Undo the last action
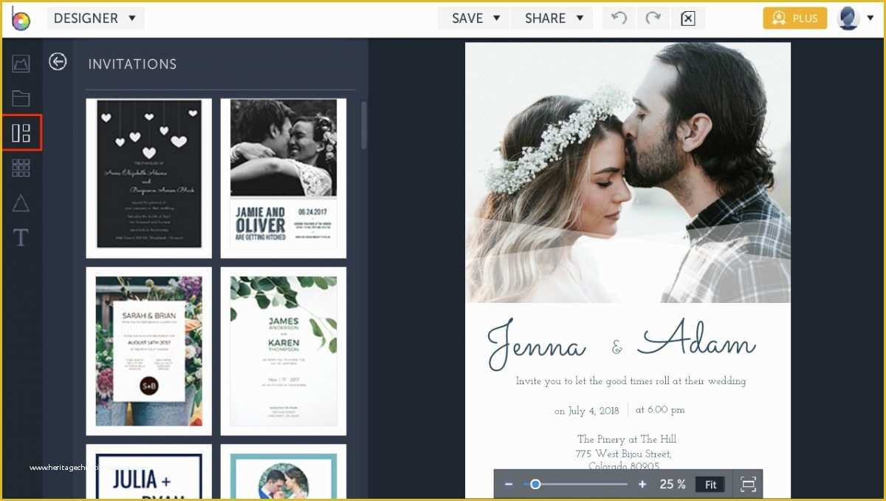Image resolution: width=886 pixels, height=501 pixels. coord(619,18)
